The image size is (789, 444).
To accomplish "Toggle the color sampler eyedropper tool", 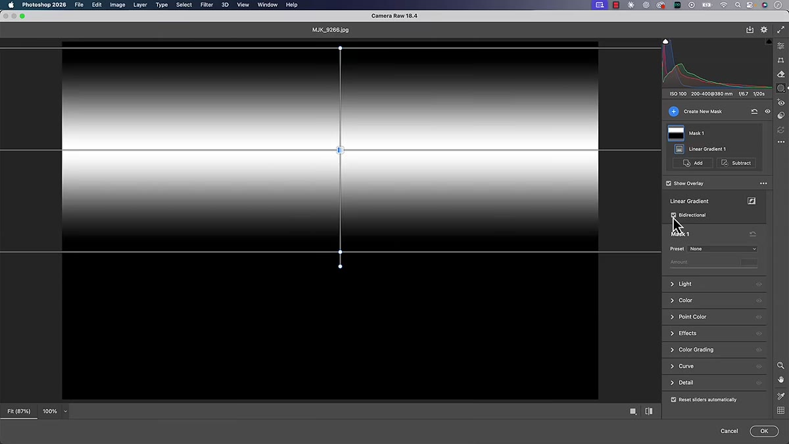I will click(x=780, y=396).
